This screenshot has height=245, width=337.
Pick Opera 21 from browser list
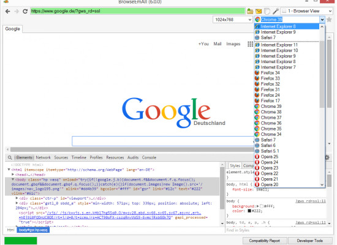point(287,179)
